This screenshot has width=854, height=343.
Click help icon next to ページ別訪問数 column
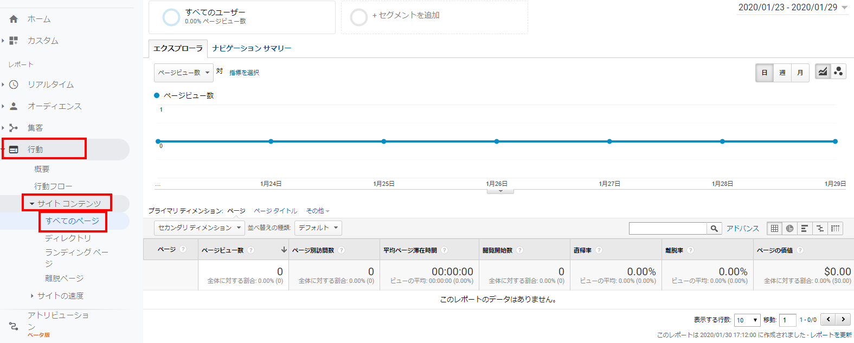pyautogui.click(x=341, y=250)
